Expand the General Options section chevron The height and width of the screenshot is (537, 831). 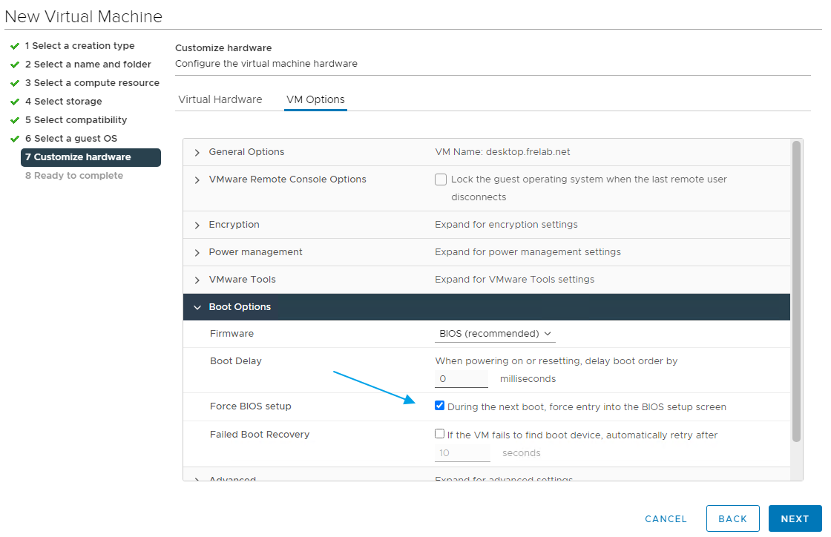(x=197, y=153)
